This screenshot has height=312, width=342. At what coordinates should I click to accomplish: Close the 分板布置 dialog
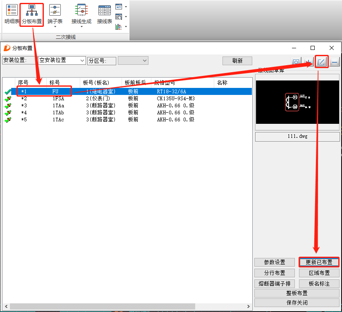(332, 48)
